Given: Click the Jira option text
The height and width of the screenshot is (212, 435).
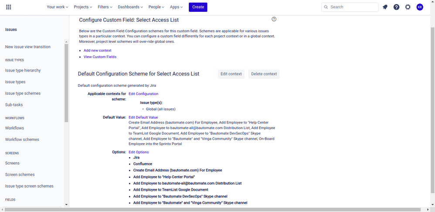Looking at the screenshot, I should point(136,157).
